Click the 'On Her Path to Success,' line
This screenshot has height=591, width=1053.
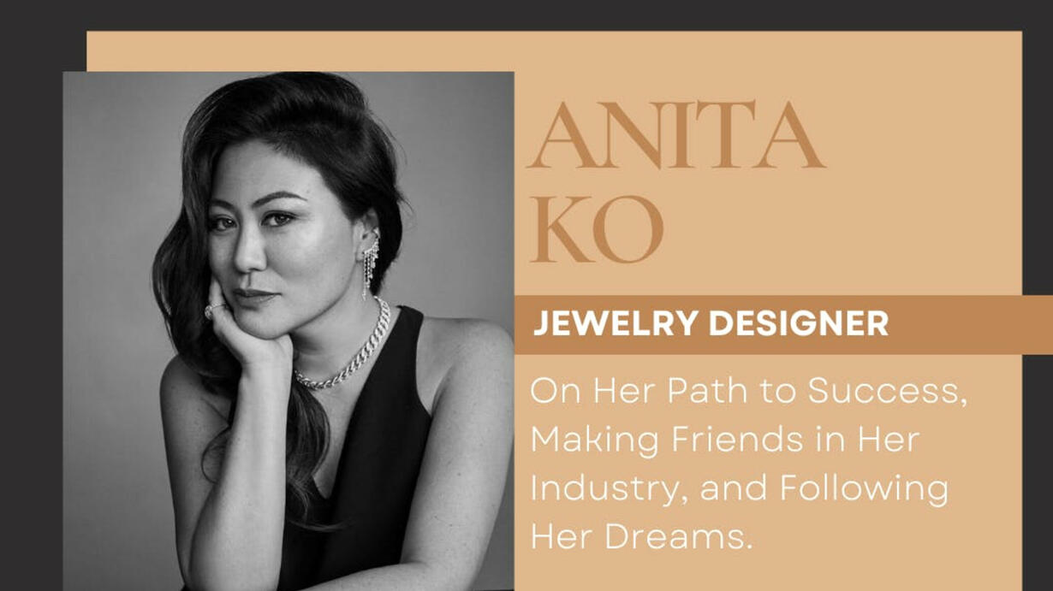coord(748,393)
